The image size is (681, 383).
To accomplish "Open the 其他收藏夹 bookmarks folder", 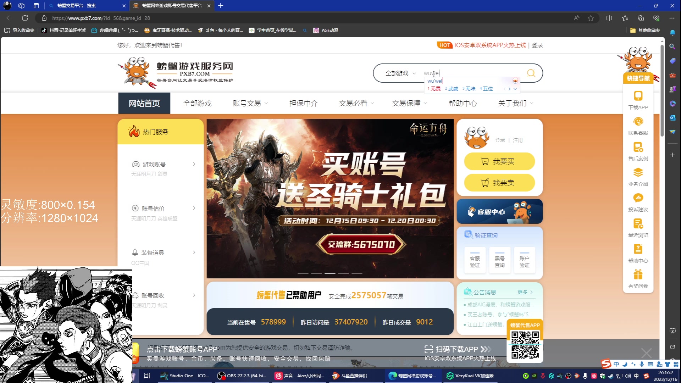I will [645, 30].
